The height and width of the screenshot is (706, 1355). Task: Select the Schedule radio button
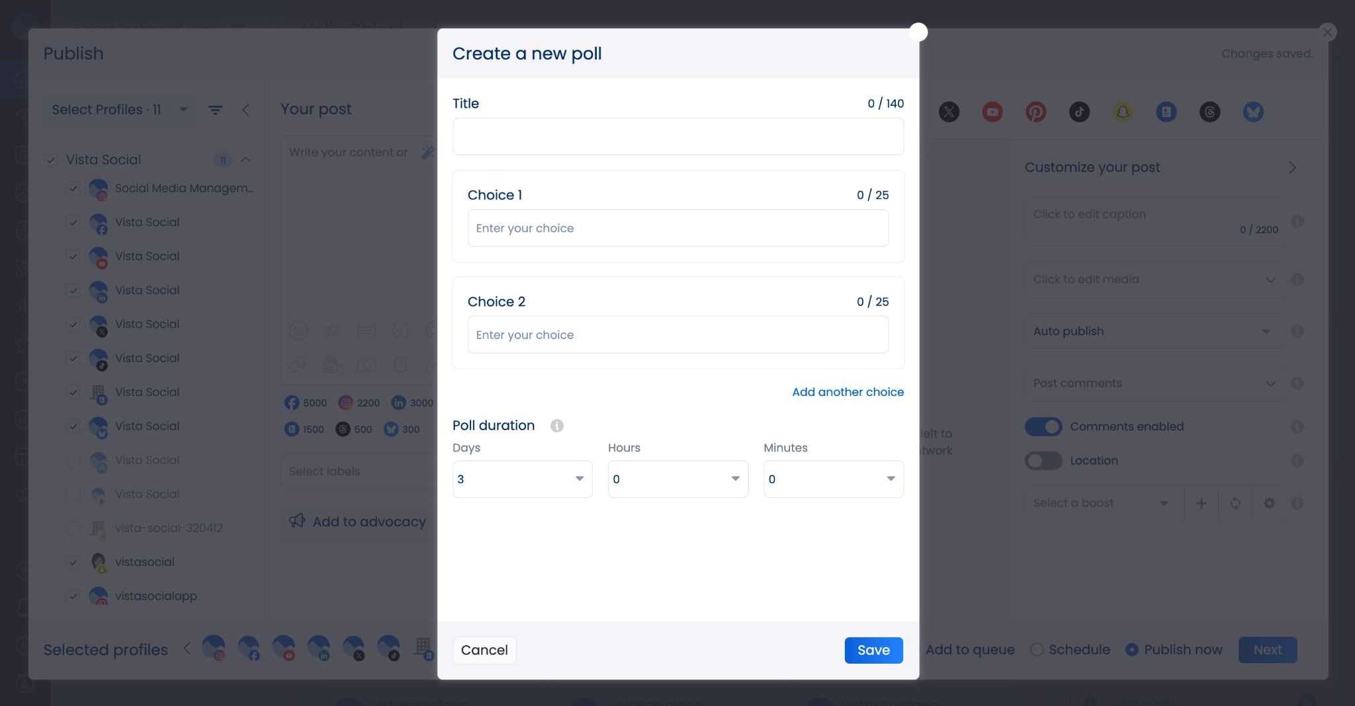1037,650
